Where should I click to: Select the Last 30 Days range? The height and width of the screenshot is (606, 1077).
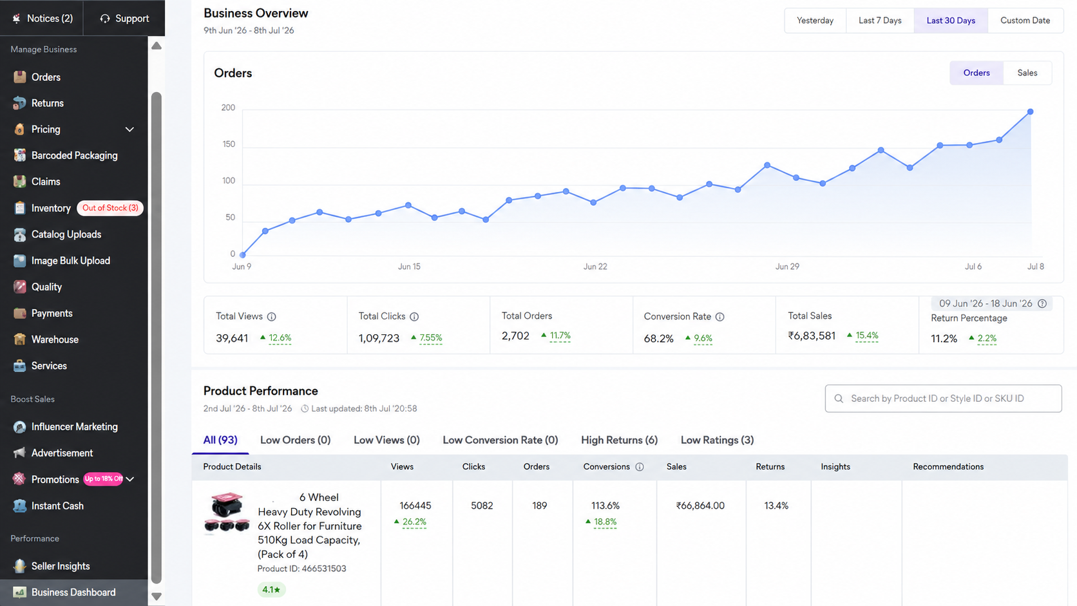[x=951, y=21]
